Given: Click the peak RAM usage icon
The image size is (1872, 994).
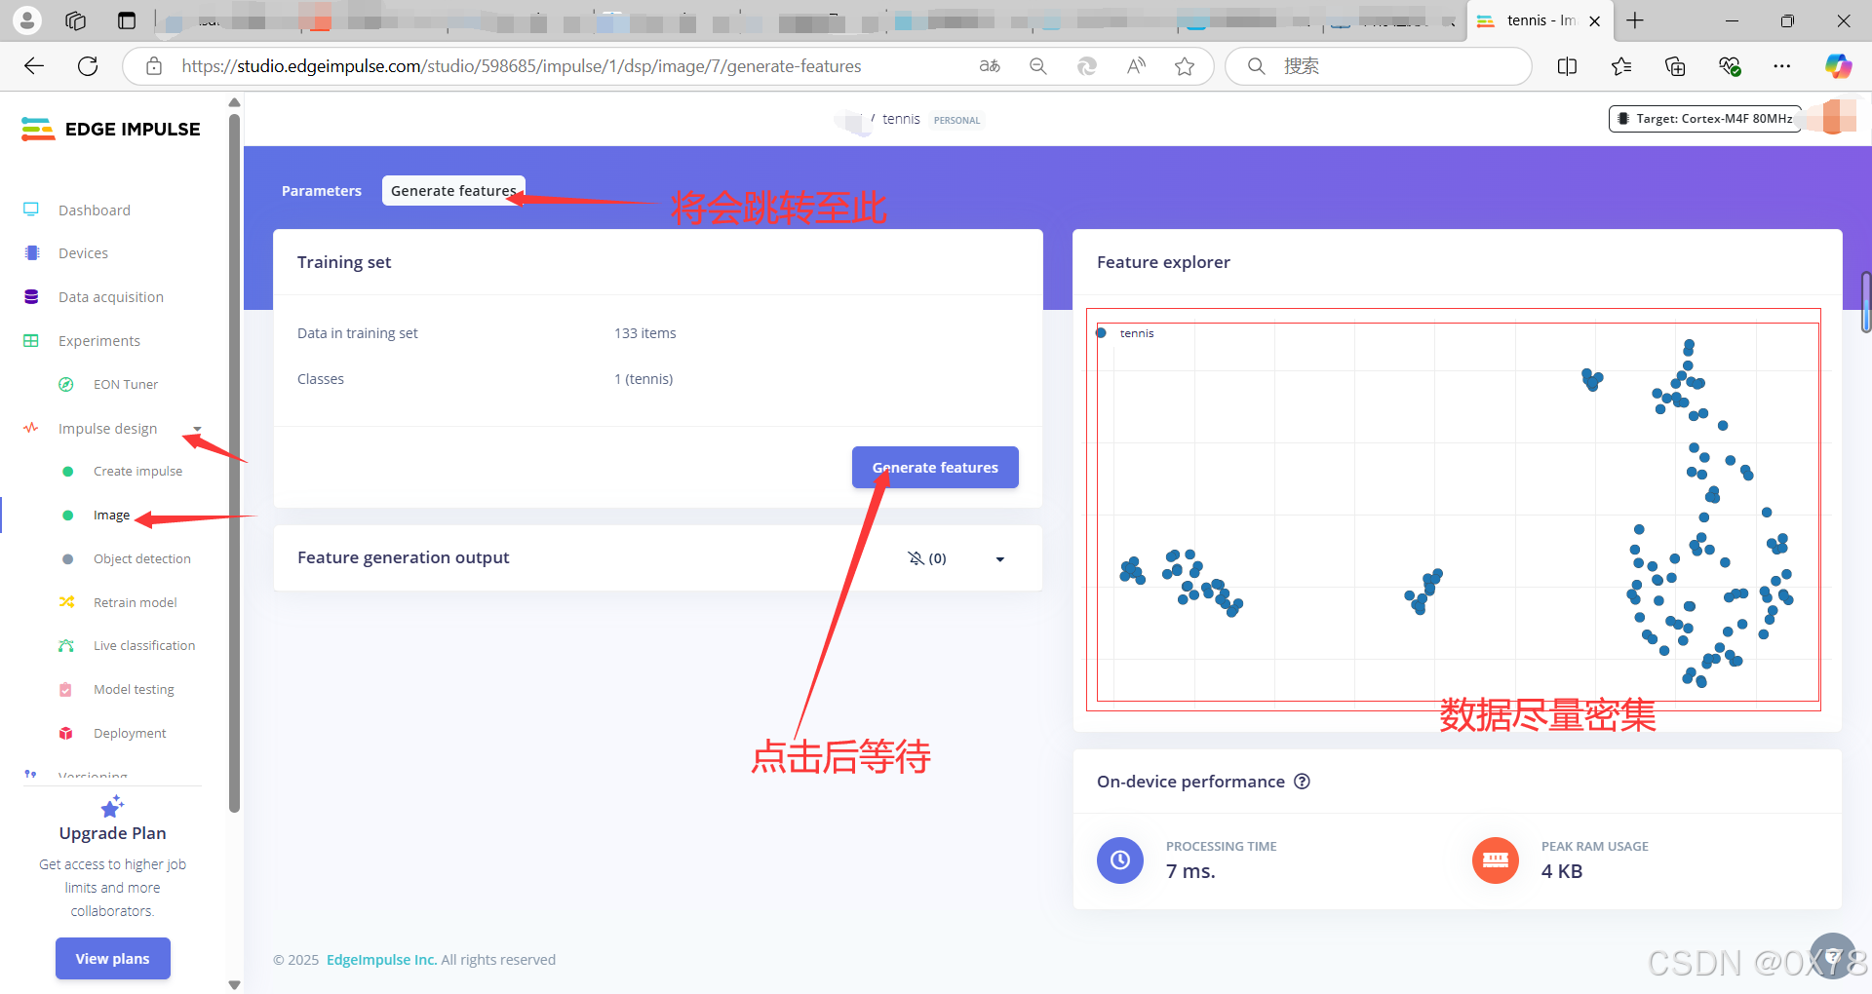Looking at the screenshot, I should tap(1496, 860).
